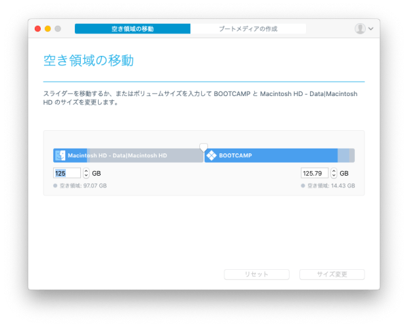
Task: Focus the BOOTCAMP size field 125.79
Action: 314,173
